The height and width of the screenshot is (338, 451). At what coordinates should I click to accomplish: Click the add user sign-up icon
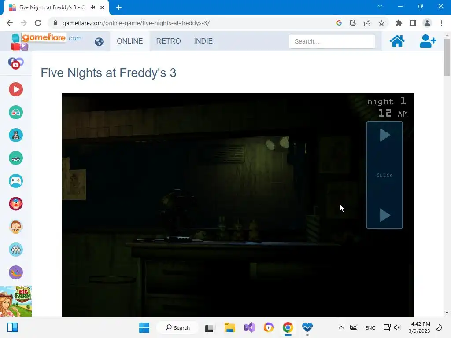click(428, 41)
